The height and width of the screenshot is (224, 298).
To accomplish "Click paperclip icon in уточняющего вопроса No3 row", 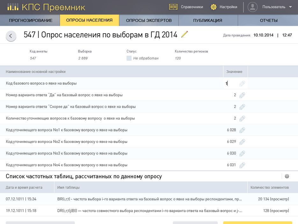I will tap(242, 153).
